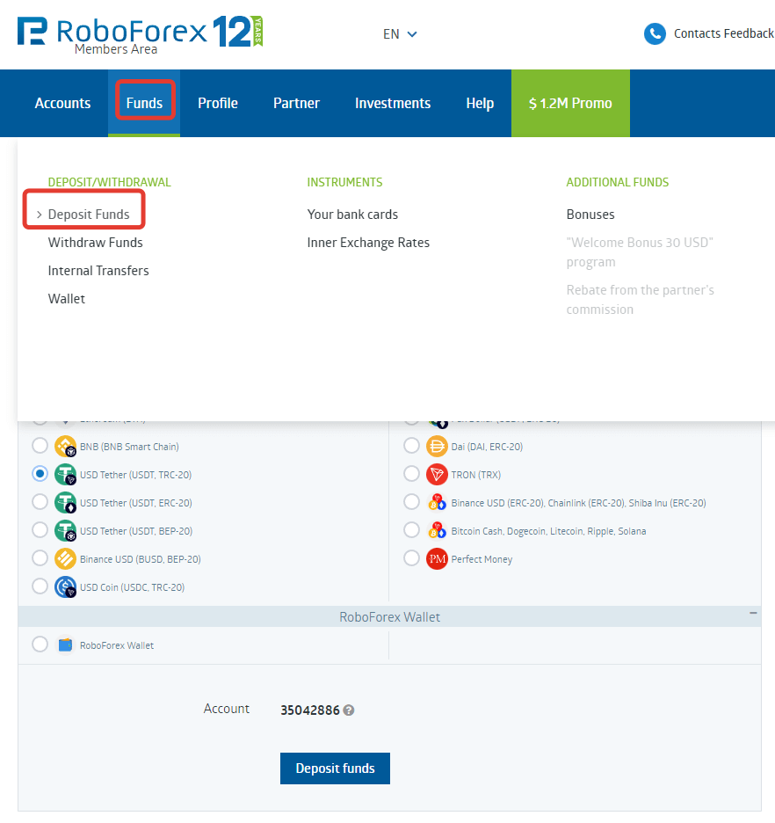Open the Help menu
Image resolution: width=775 pixels, height=823 pixels.
click(x=480, y=104)
